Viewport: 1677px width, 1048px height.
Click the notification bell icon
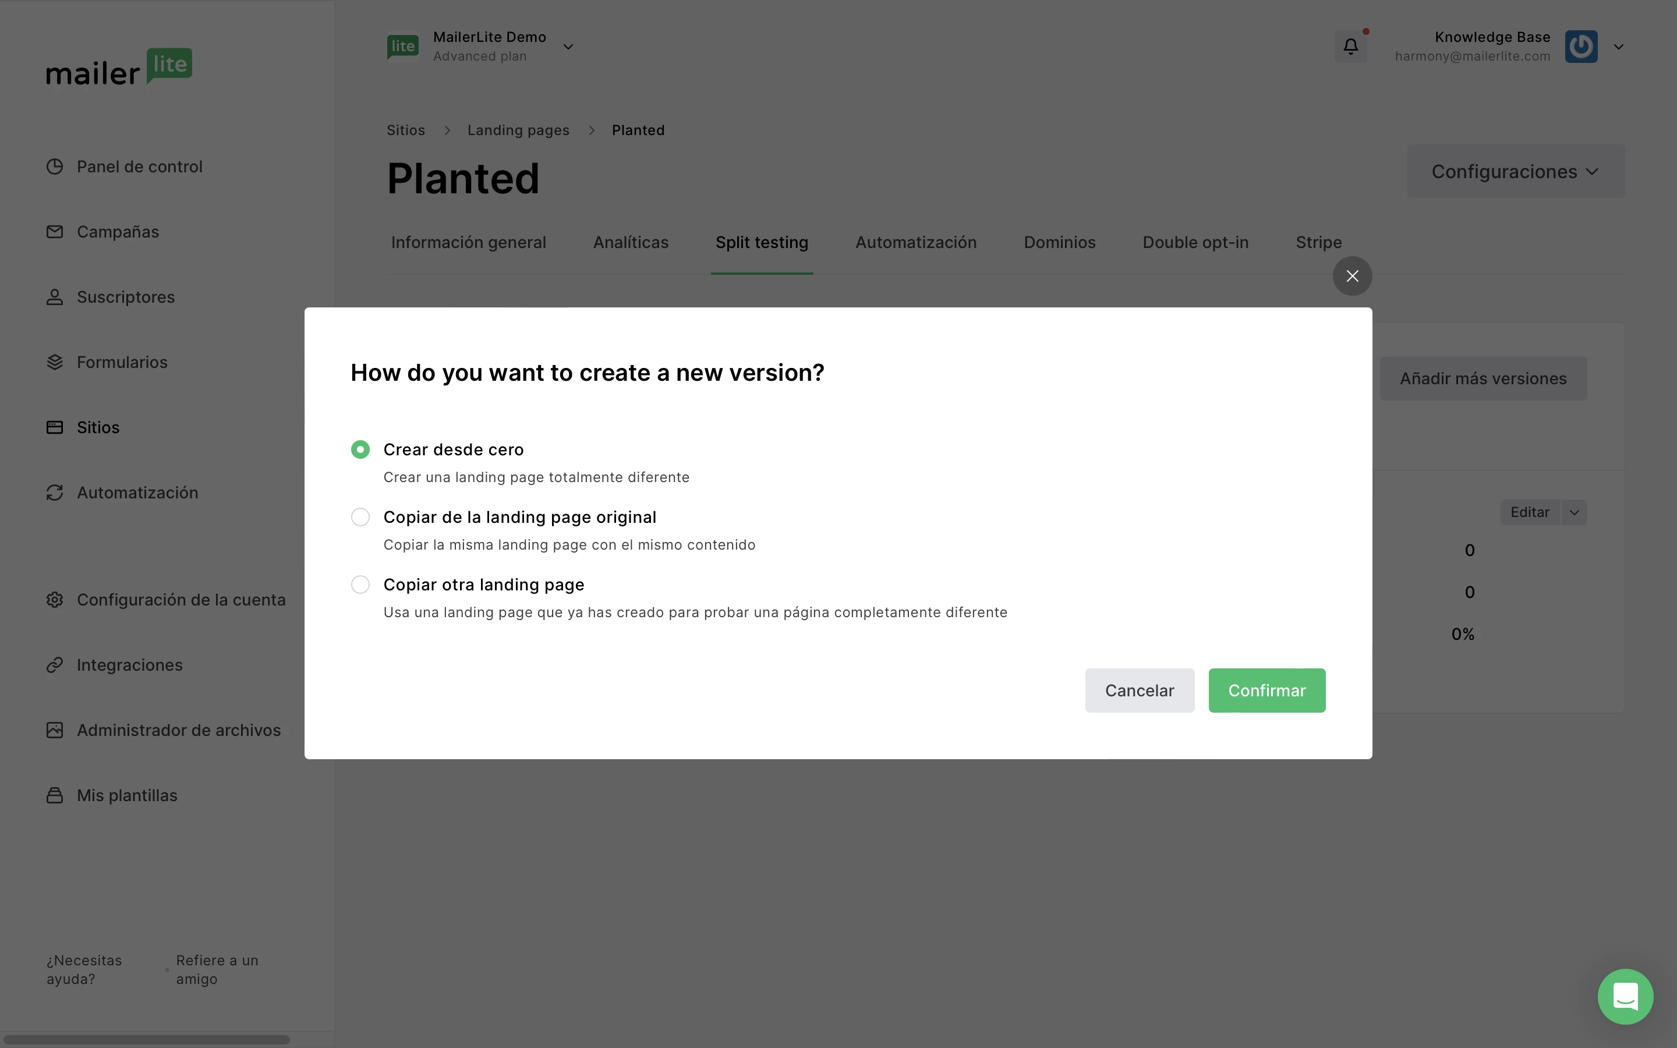pyautogui.click(x=1350, y=47)
